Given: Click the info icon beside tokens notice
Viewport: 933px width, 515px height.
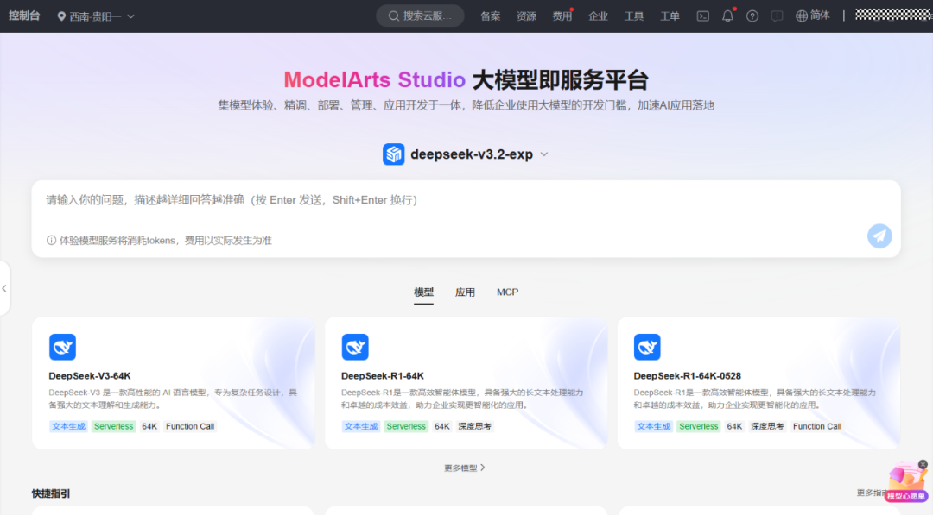Looking at the screenshot, I should pos(51,241).
